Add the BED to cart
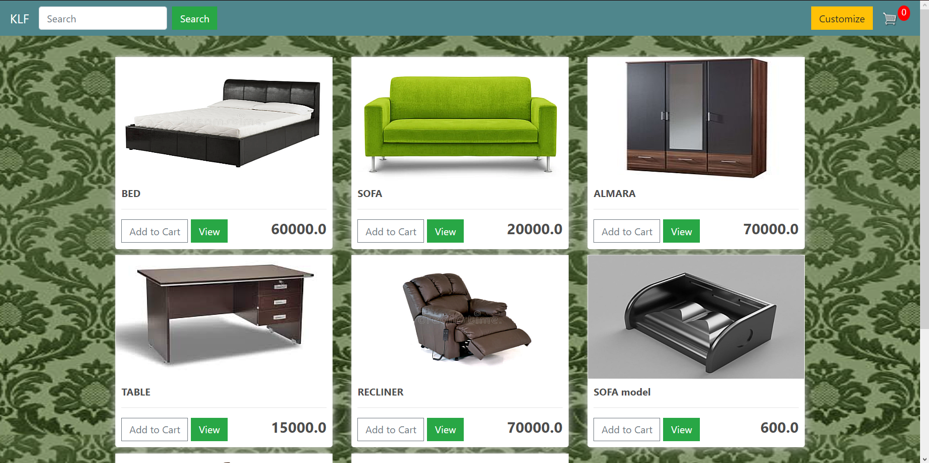 [155, 231]
